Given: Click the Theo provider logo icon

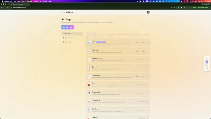Looking at the screenshot, I should tap(89, 43).
